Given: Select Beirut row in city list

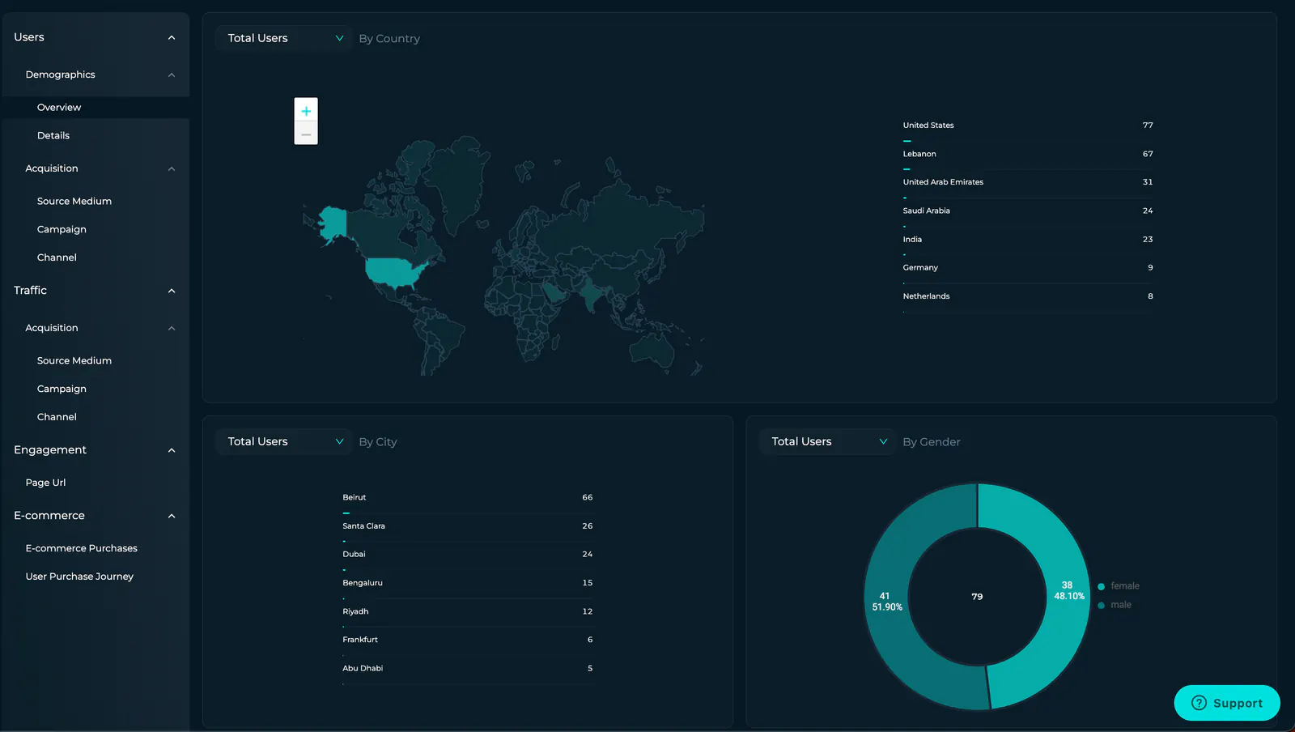Looking at the screenshot, I should pos(468,498).
